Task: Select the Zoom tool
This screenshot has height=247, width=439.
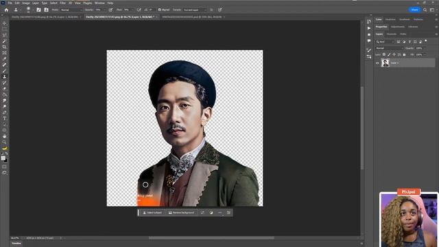Action: (4, 142)
